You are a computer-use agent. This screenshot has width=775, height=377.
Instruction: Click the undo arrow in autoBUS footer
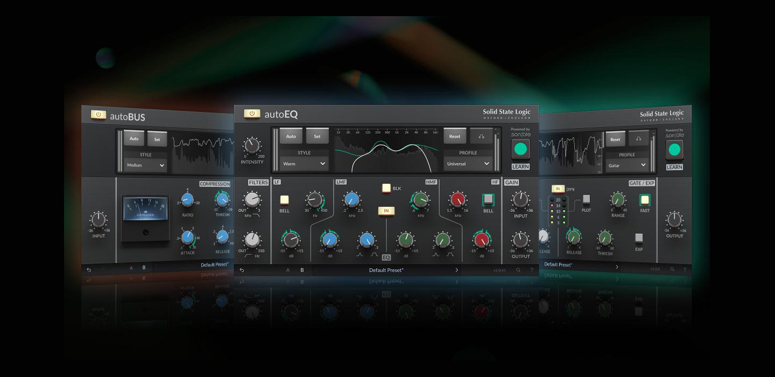click(x=89, y=270)
